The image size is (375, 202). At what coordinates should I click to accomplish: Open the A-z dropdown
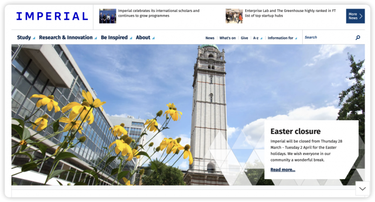[257, 38]
